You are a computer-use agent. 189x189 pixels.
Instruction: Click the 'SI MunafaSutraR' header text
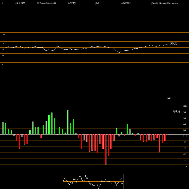[x=46, y=3]
